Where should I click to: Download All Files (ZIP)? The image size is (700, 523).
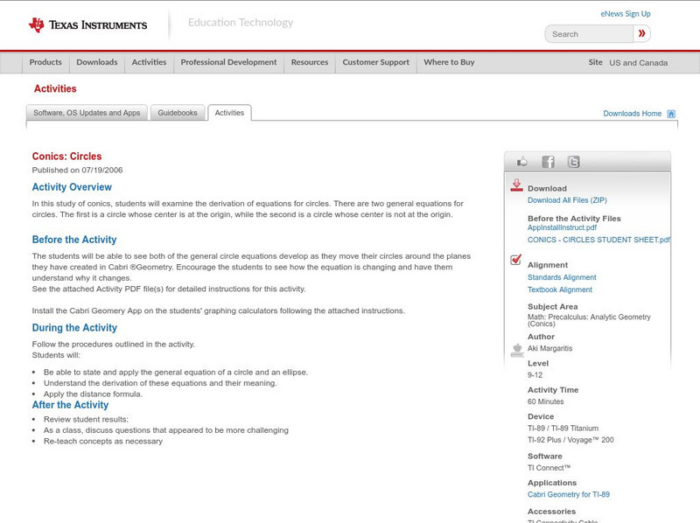click(567, 200)
